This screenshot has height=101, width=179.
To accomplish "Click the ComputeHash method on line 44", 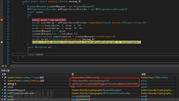I will 95,23.
